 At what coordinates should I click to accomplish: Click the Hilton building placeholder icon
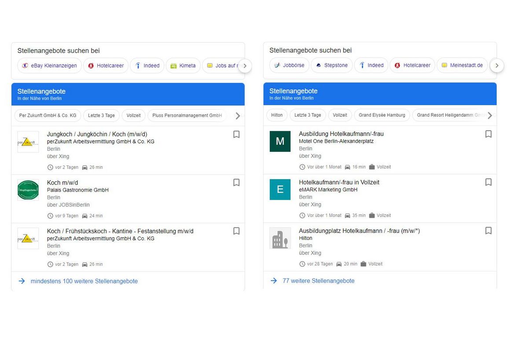coord(280,238)
